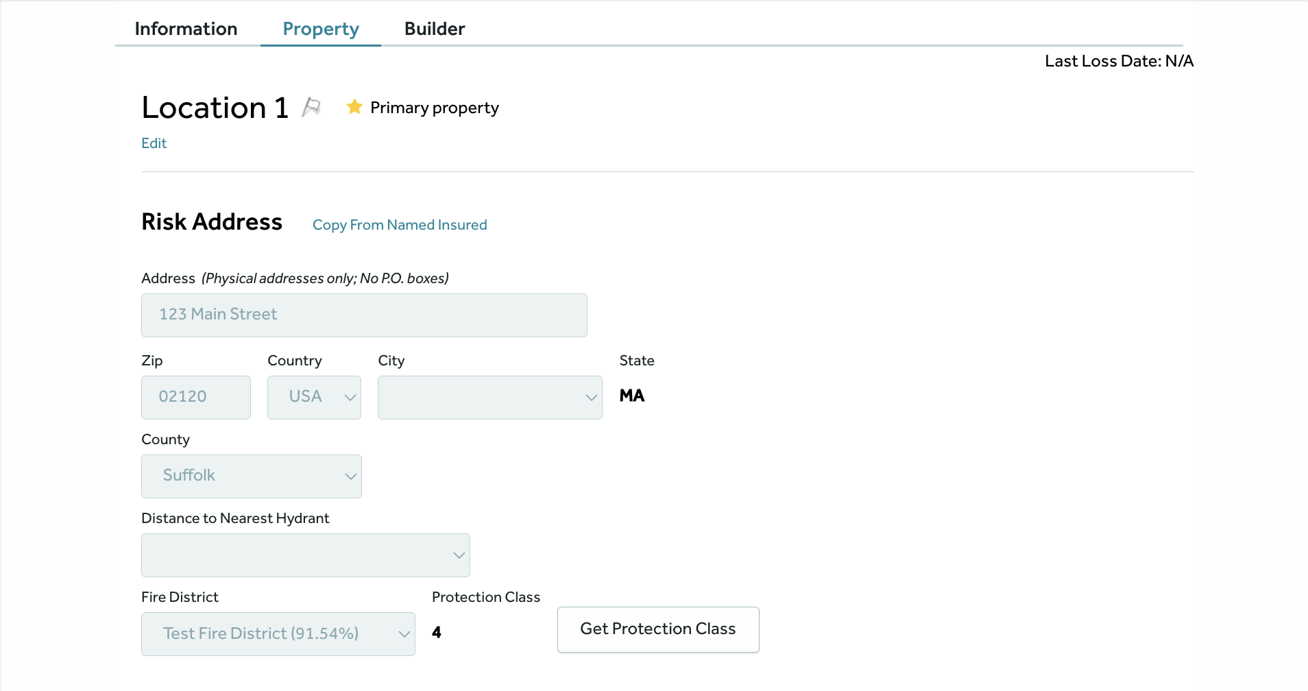Switch to the Builder tab

pos(435,29)
